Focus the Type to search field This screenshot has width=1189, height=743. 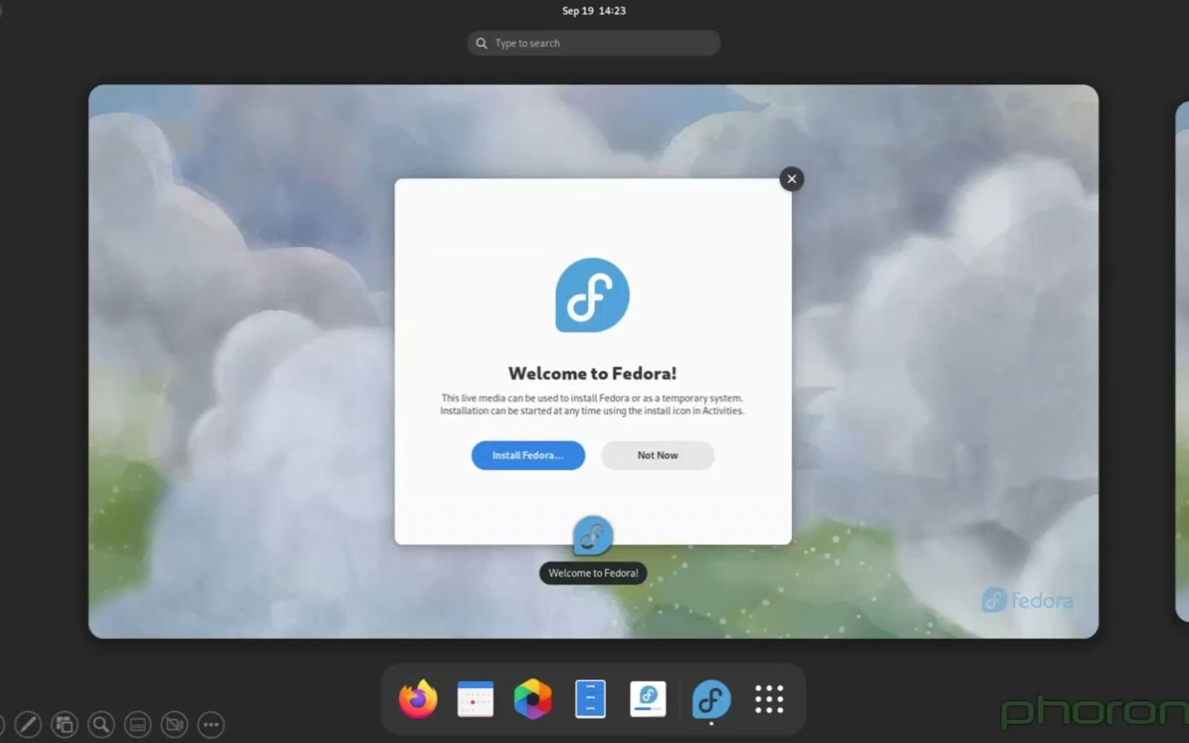coord(594,43)
